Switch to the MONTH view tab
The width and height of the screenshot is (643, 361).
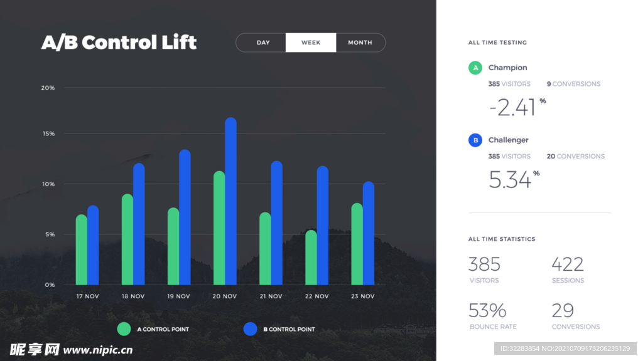[360, 43]
